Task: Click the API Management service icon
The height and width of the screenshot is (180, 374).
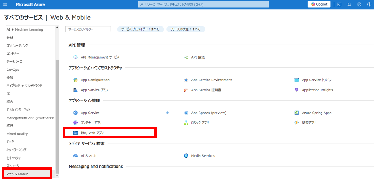Action: click(76, 57)
